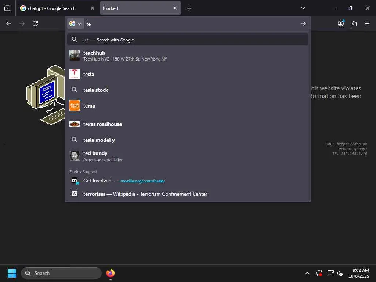The image size is (376, 282).
Task: Click the Texas Roadhouse logo thumbnail
Action: click(x=75, y=124)
